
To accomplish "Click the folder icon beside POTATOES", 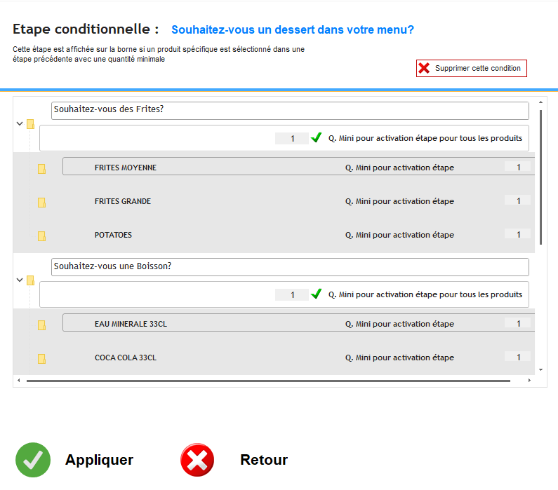I will (41, 236).
